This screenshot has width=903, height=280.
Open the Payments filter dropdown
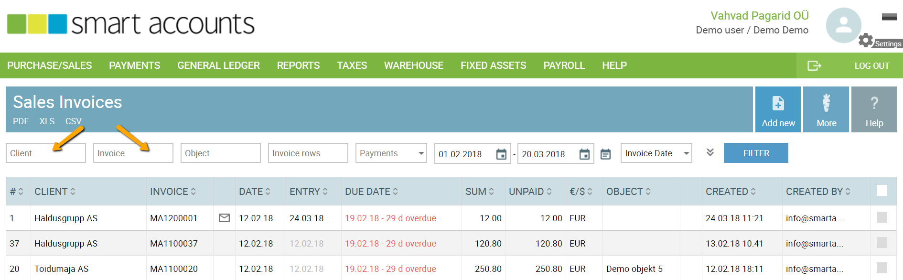click(391, 153)
